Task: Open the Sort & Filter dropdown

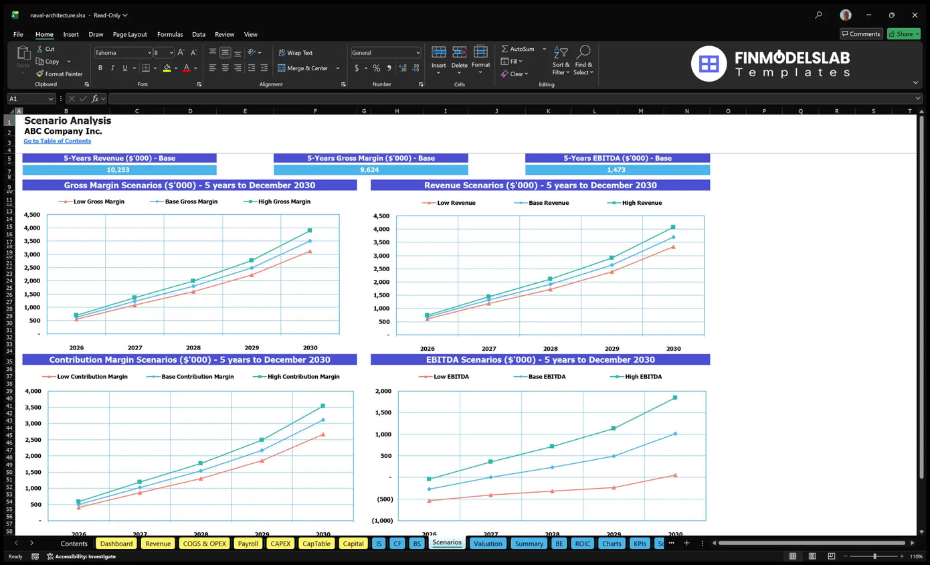Action: coord(561,60)
